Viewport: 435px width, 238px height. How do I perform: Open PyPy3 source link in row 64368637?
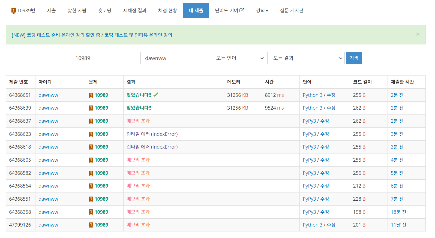click(x=309, y=121)
